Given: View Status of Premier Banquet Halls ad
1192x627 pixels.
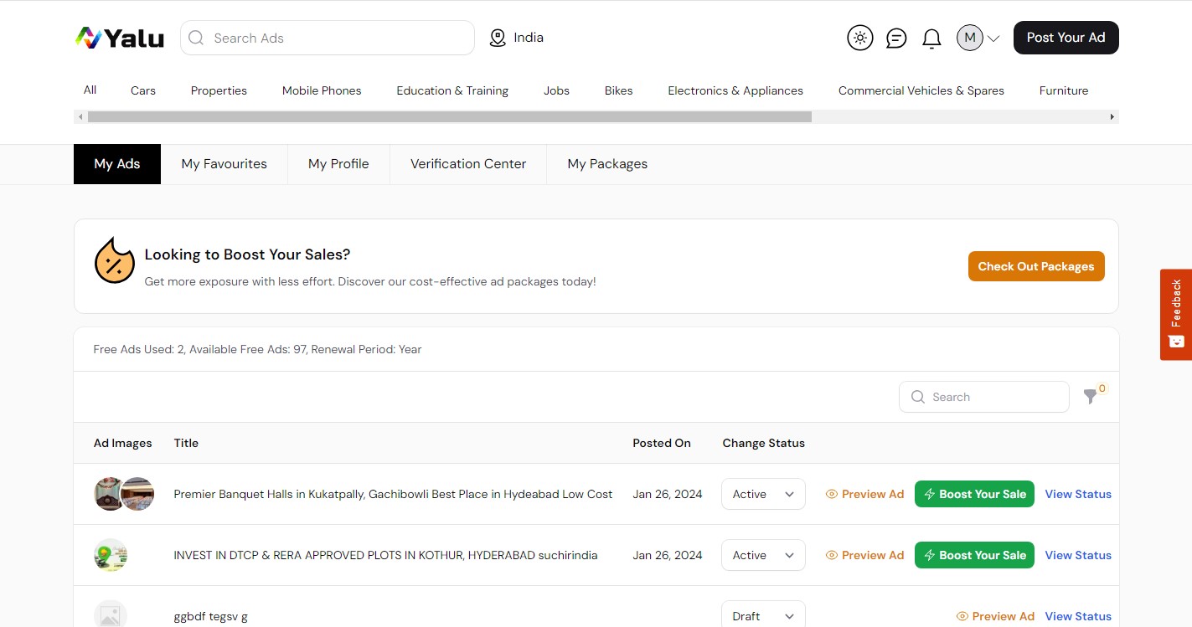Looking at the screenshot, I should coord(1078,494).
